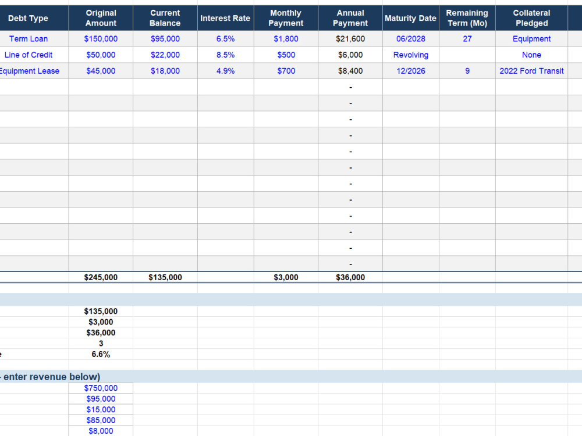Select the 27 remaining term cell

467,39
